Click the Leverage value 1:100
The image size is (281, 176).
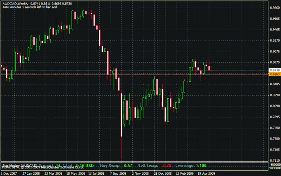[201, 166]
